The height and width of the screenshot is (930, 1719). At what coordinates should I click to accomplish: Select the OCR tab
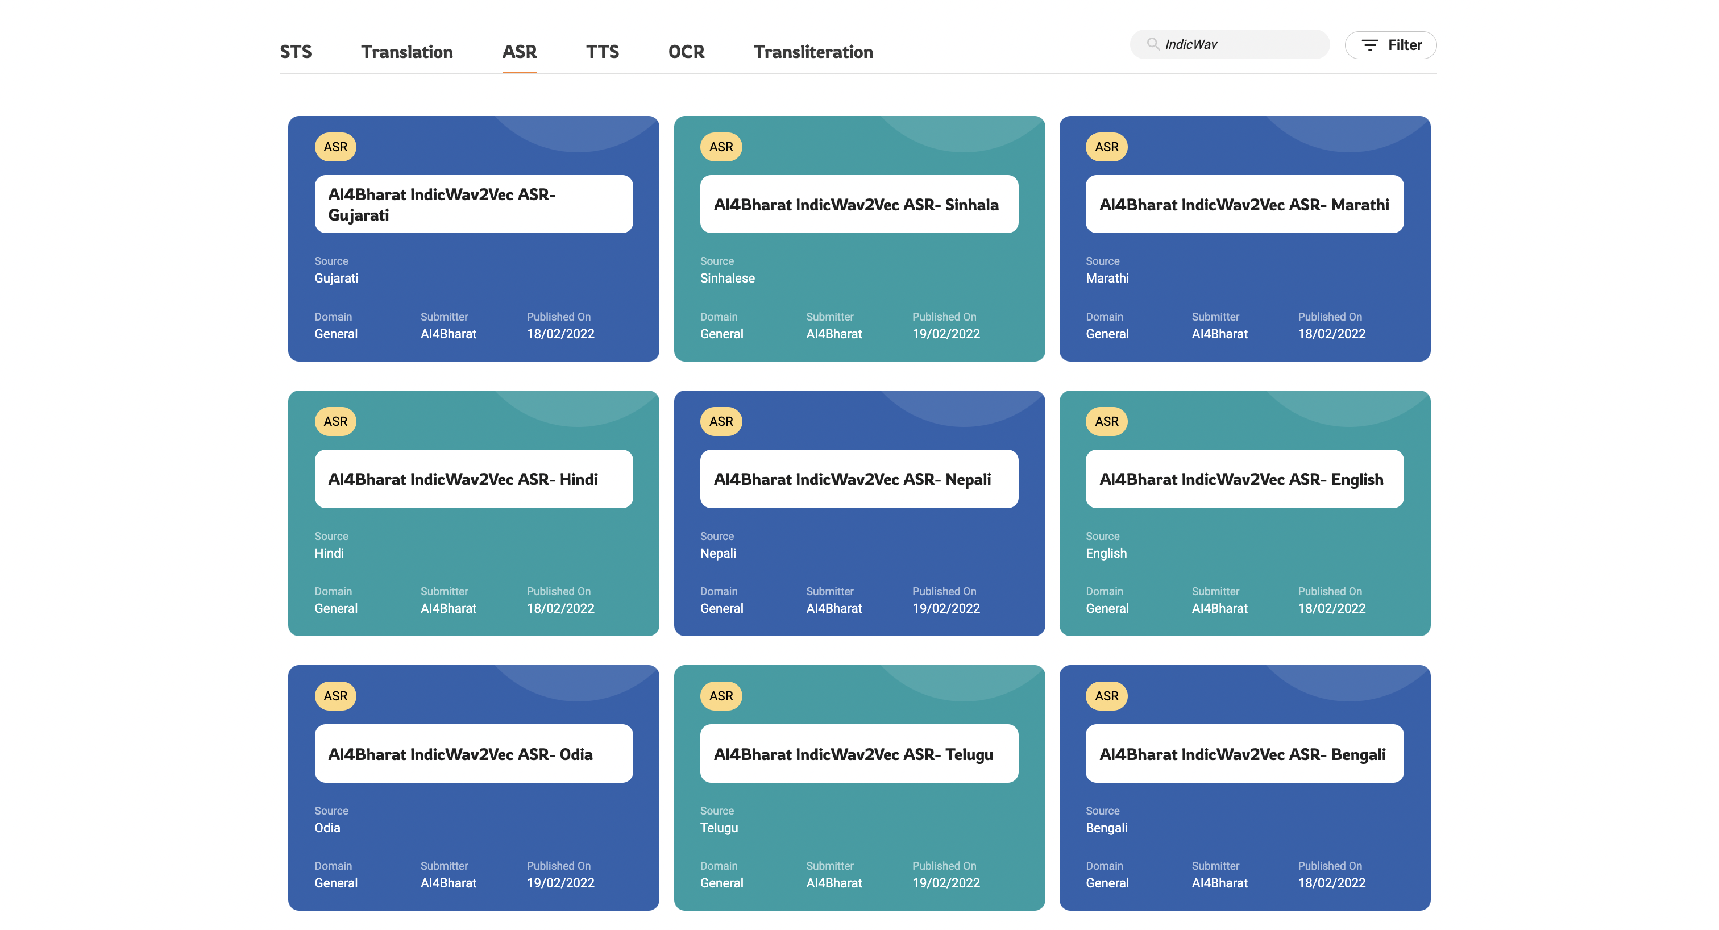click(686, 51)
